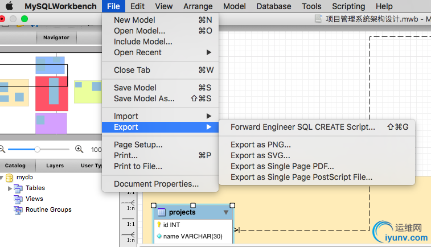The height and width of the screenshot is (247, 431).
Task: Click the purple layer in navigator minimap
Action: coord(51,124)
